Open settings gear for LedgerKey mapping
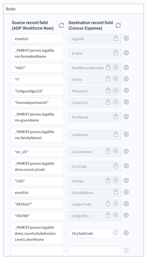146x258 pixels. click(x=126, y=215)
